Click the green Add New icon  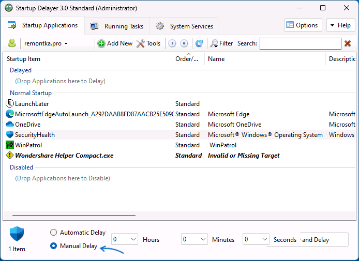click(101, 43)
